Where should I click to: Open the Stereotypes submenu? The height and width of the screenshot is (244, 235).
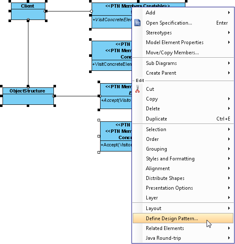(x=183, y=33)
